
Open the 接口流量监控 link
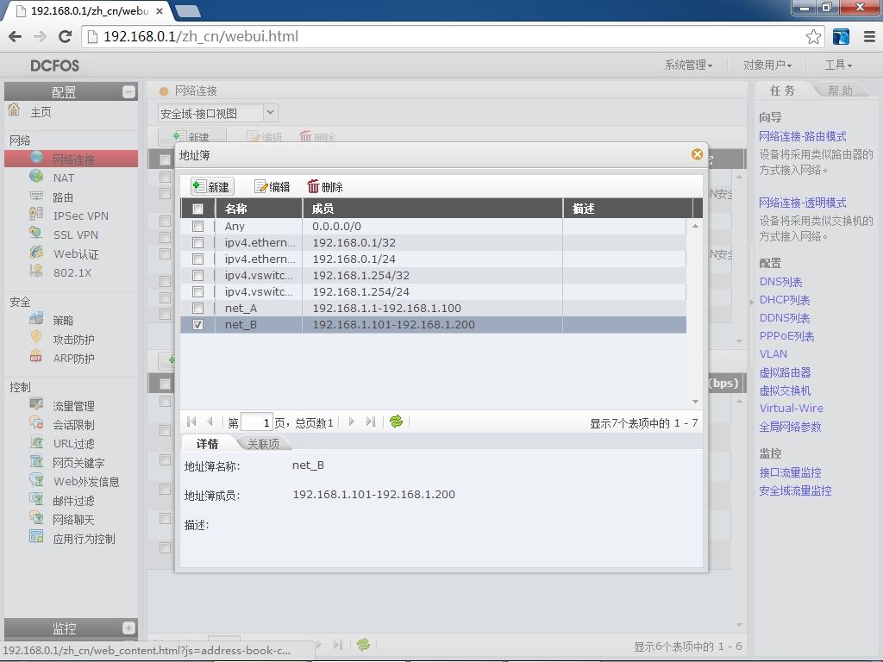(x=790, y=472)
